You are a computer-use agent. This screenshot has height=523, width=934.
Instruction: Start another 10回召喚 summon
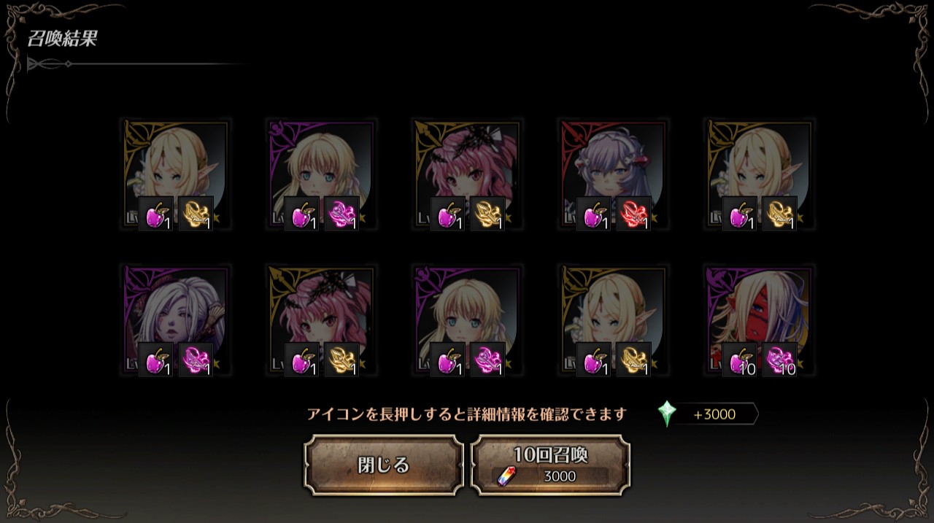pos(550,465)
